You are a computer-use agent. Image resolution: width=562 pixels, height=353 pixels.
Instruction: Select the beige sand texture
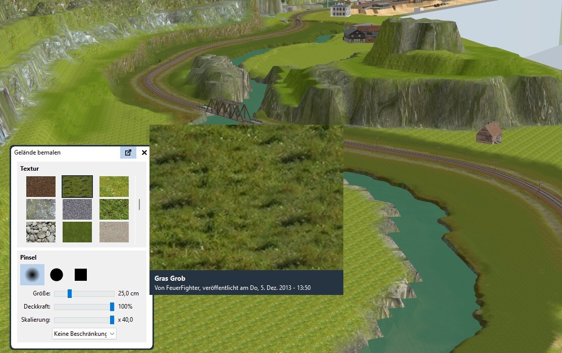click(x=114, y=232)
